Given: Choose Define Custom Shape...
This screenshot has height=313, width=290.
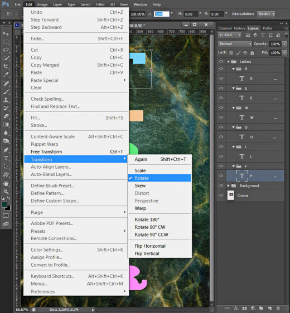Looking at the screenshot, I should [76, 201].
